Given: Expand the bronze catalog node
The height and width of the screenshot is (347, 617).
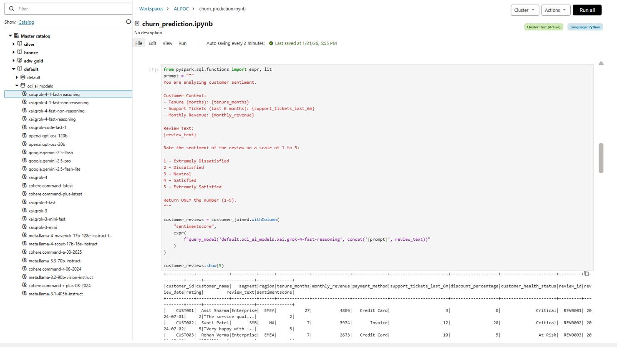Looking at the screenshot, I should 14,52.
